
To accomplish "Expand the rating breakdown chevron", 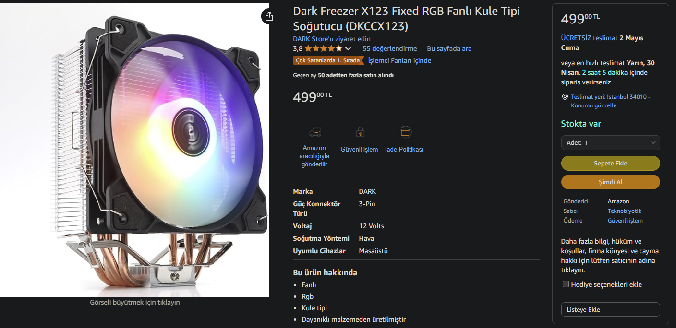I will tap(348, 48).
